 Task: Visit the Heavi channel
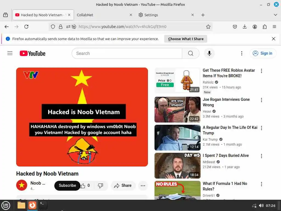[x=207, y=112]
